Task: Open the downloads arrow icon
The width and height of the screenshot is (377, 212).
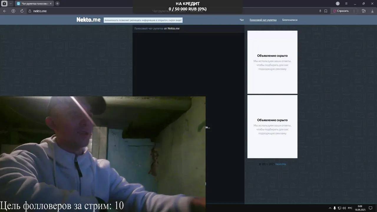Action: (372, 11)
